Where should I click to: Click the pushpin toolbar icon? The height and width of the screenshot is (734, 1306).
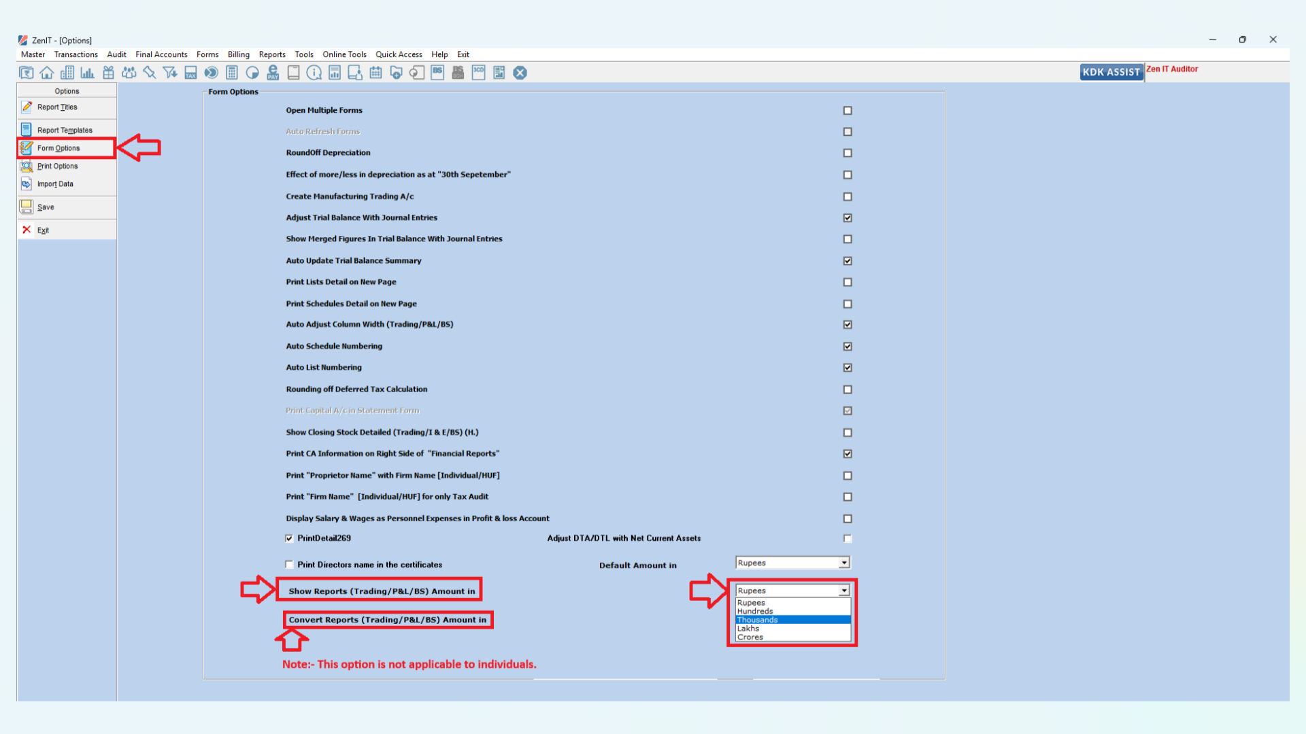click(x=150, y=73)
